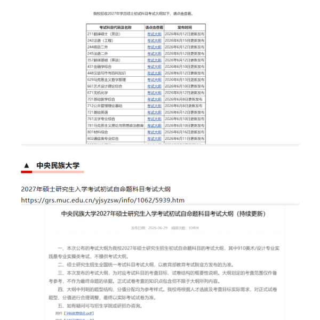
Task: Open 考试大纲 link for 357翻译基础（英语）
Action: coord(154,60)
